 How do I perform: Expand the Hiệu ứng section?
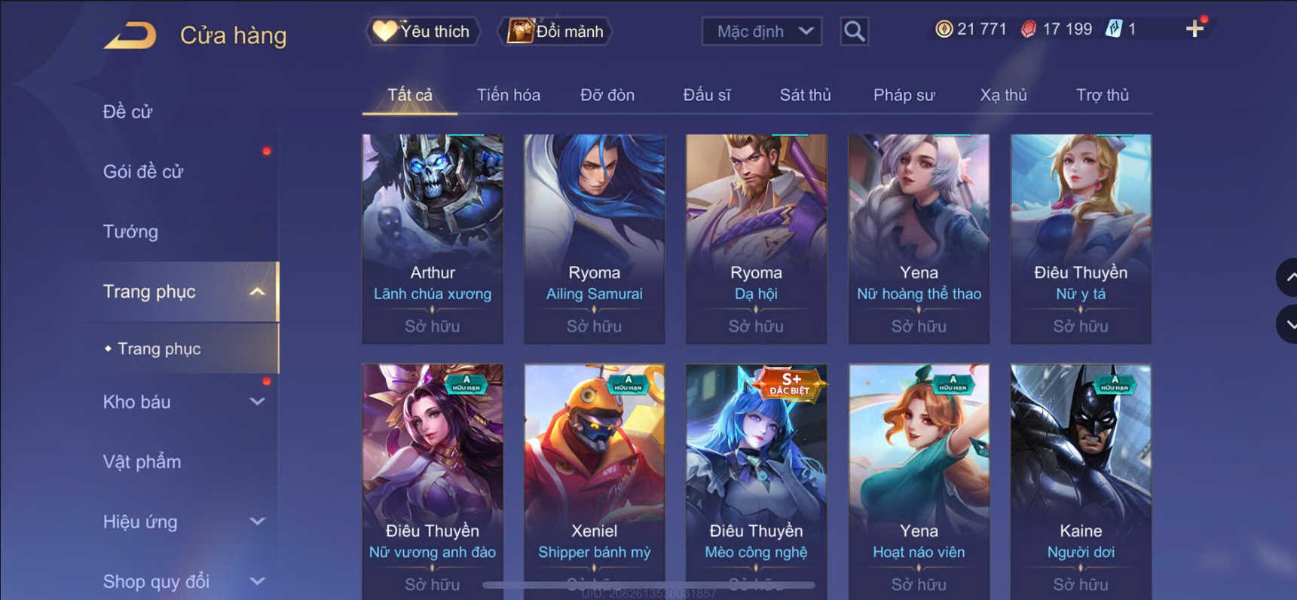[257, 522]
